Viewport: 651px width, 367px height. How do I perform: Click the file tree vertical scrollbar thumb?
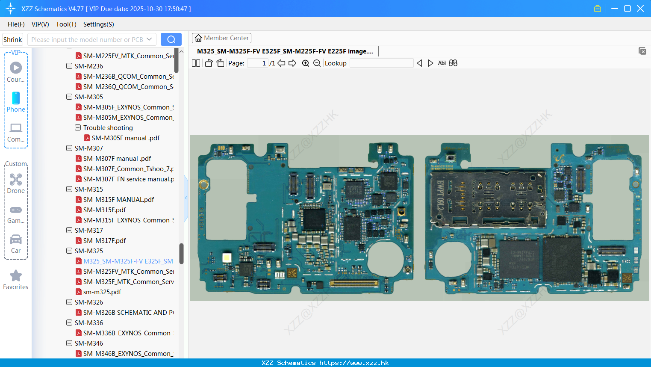pos(181,254)
